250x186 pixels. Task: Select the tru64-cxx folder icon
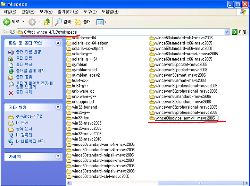69,81
